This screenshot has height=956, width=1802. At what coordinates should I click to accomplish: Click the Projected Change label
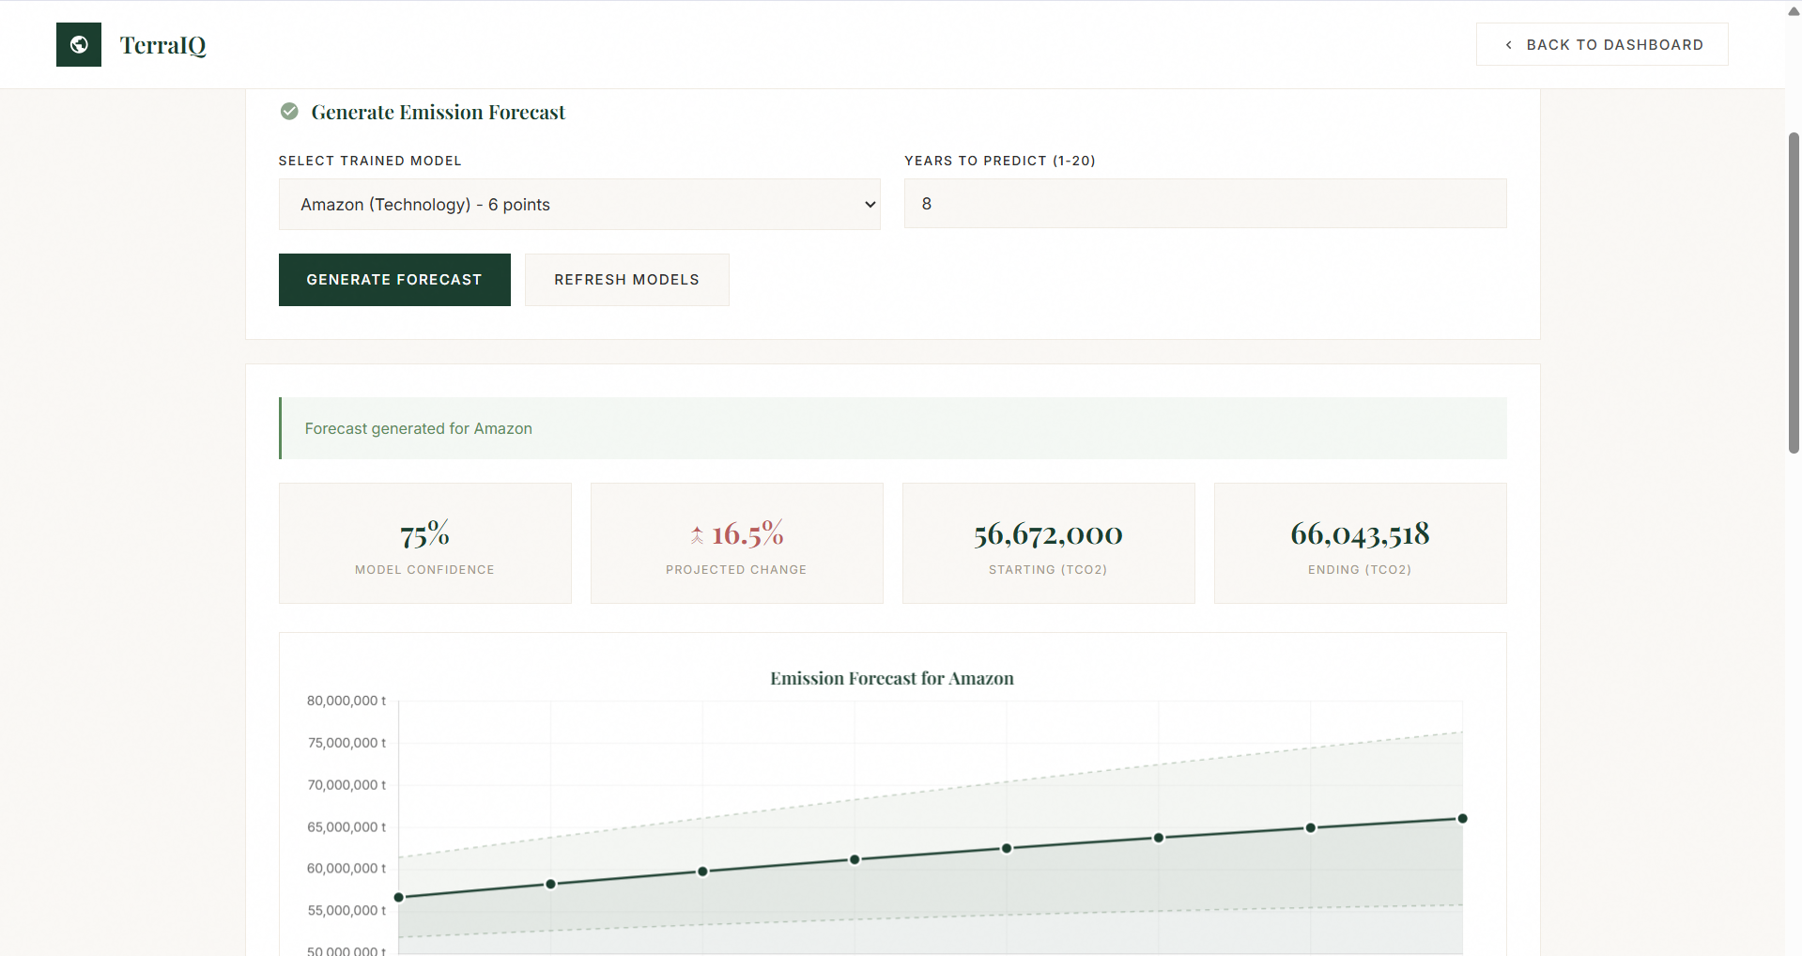click(736, 570)
